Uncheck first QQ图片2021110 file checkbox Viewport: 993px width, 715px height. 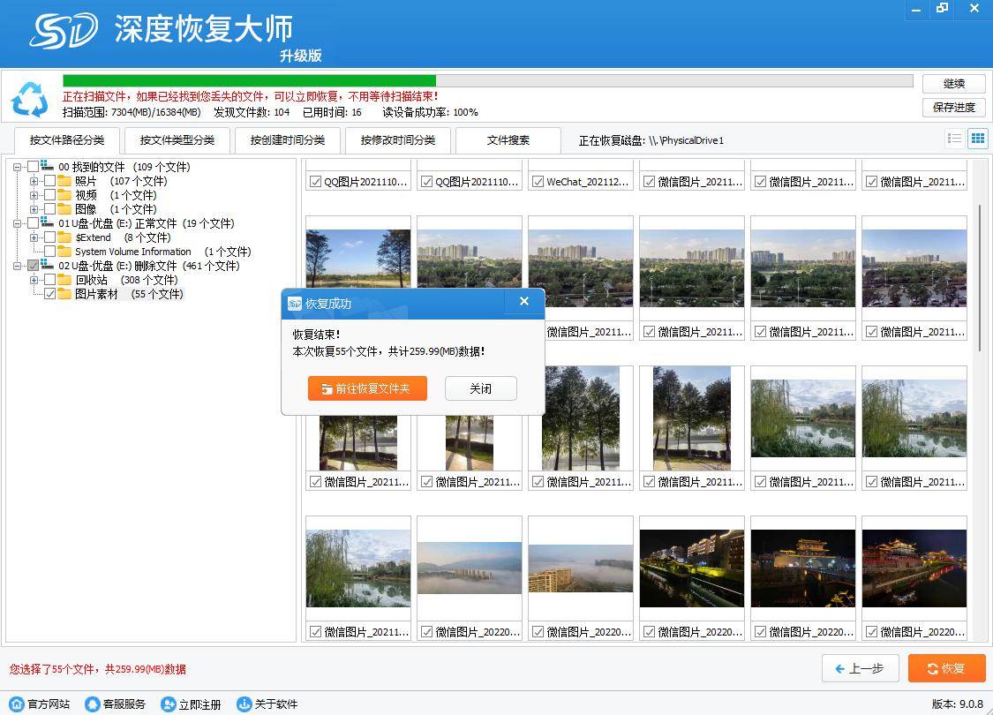[x=315, y=182]
